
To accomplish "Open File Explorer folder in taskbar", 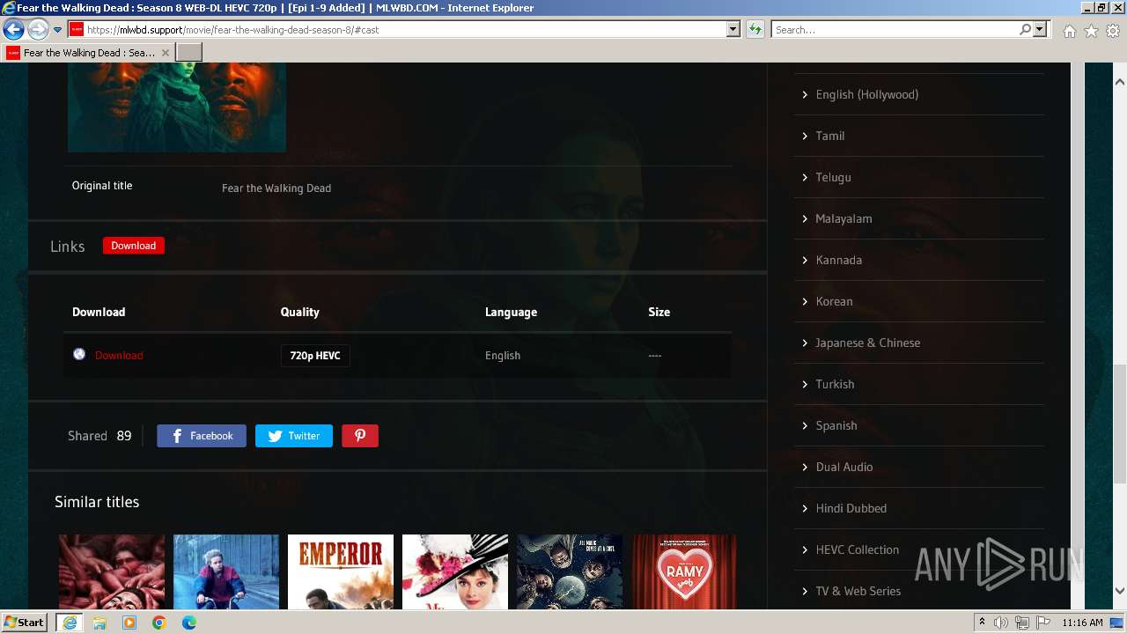I will coord(99,623).
